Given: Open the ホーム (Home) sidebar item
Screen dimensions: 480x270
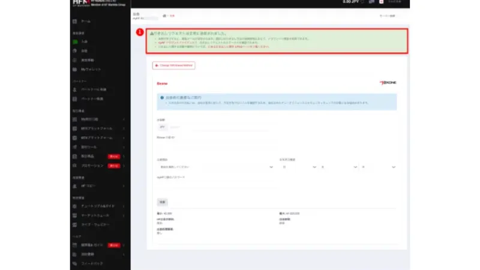Looking at the screenshot, I should (86, 22).
